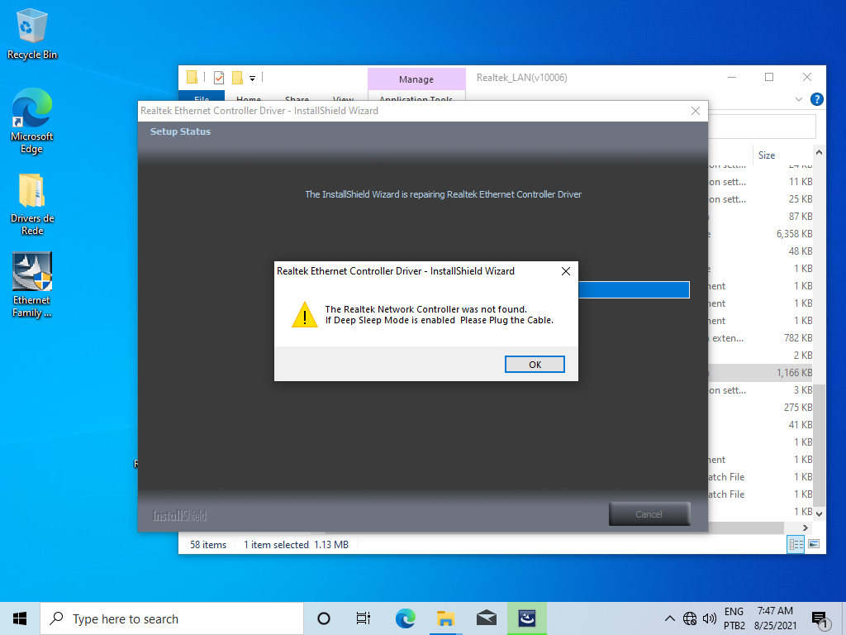Select the file sized 1,166 KB
The image size is (846, 635).
tap(760, 373)
